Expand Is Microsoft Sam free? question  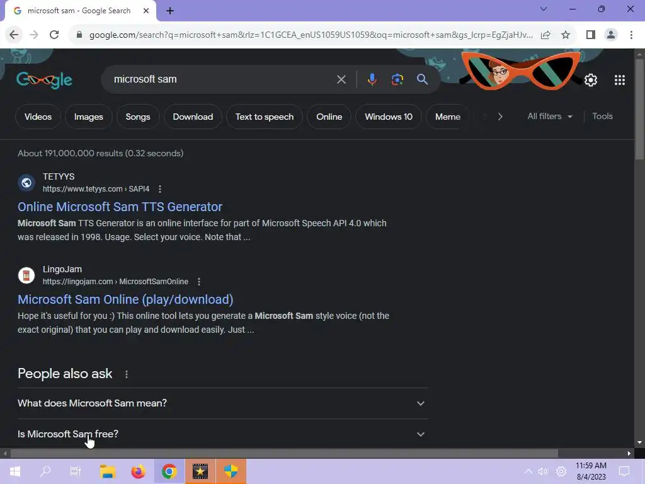[x=222, y=434]
